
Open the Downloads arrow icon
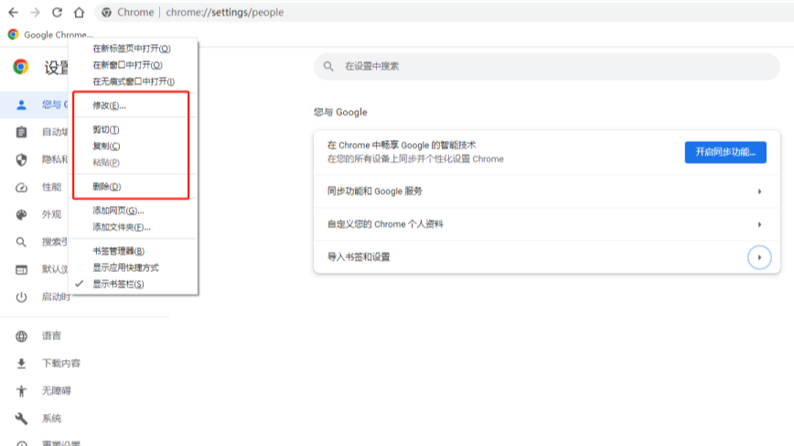pos(21,364)
